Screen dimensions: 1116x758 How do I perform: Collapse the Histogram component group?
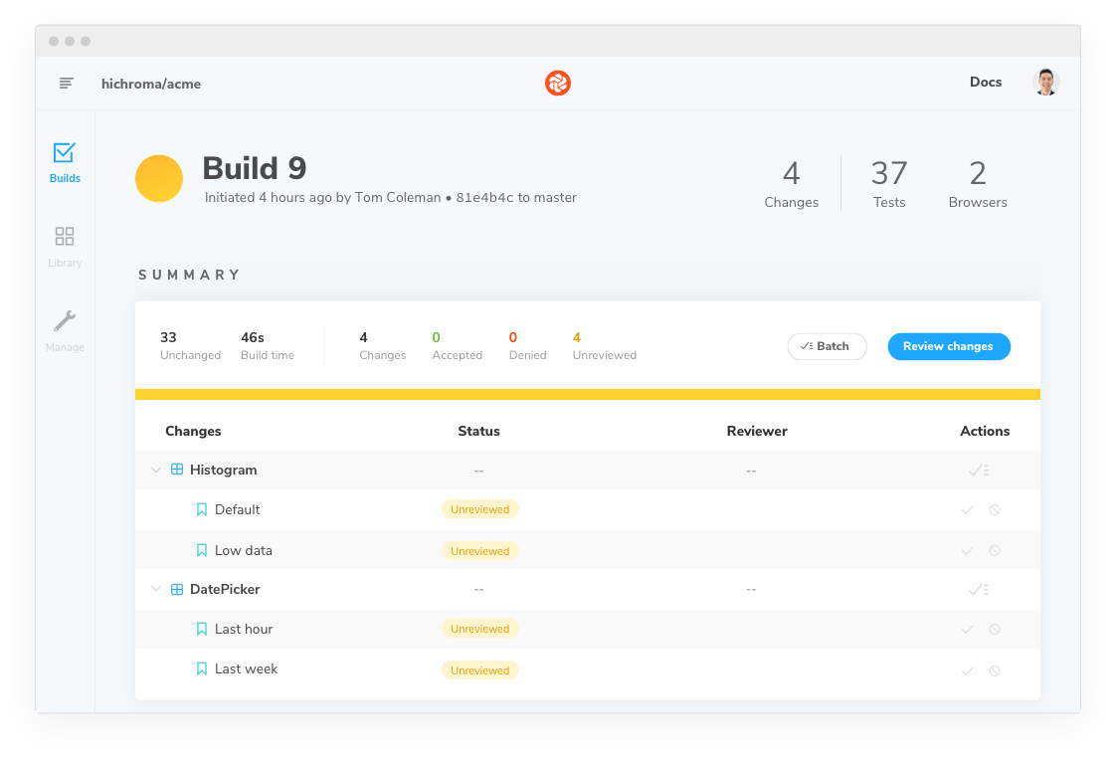tap(156, 470)
